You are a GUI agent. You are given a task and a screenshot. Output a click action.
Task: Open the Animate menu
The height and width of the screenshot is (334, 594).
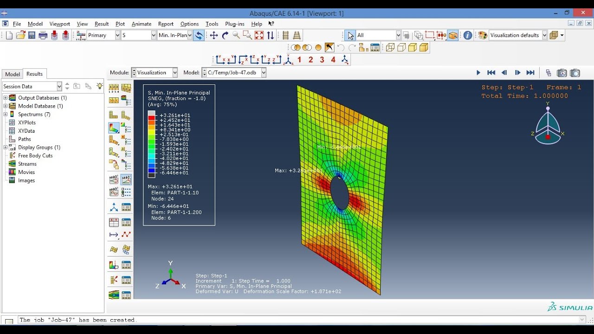pos(142,24)
